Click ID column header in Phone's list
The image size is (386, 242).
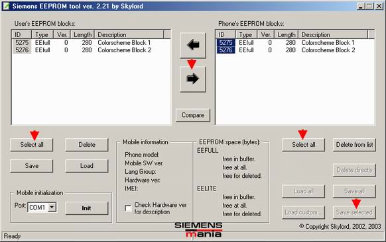pos(225,34)
